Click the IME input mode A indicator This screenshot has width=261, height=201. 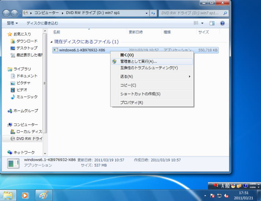pyautogui.click(x=223, y=186)
